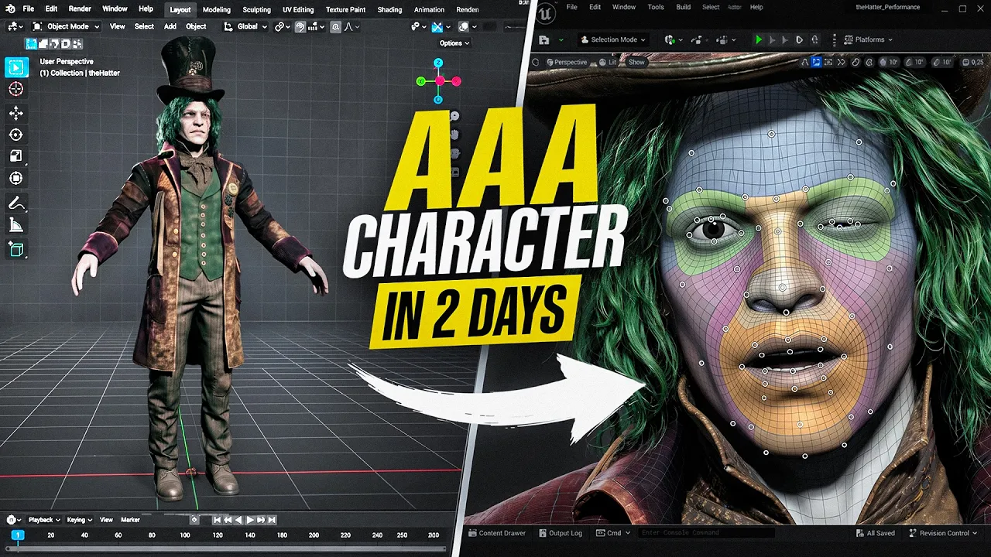The image size is (991, 557).
Task: Open Unreal Build menu
Action: (684, 7)
